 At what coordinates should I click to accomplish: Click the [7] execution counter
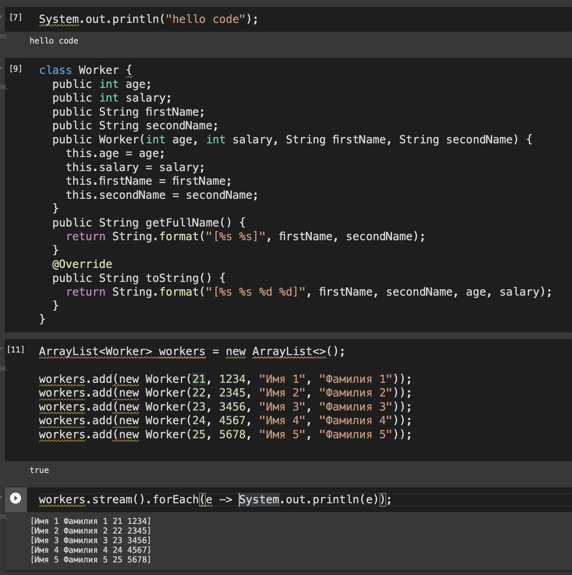pos(16,17)
